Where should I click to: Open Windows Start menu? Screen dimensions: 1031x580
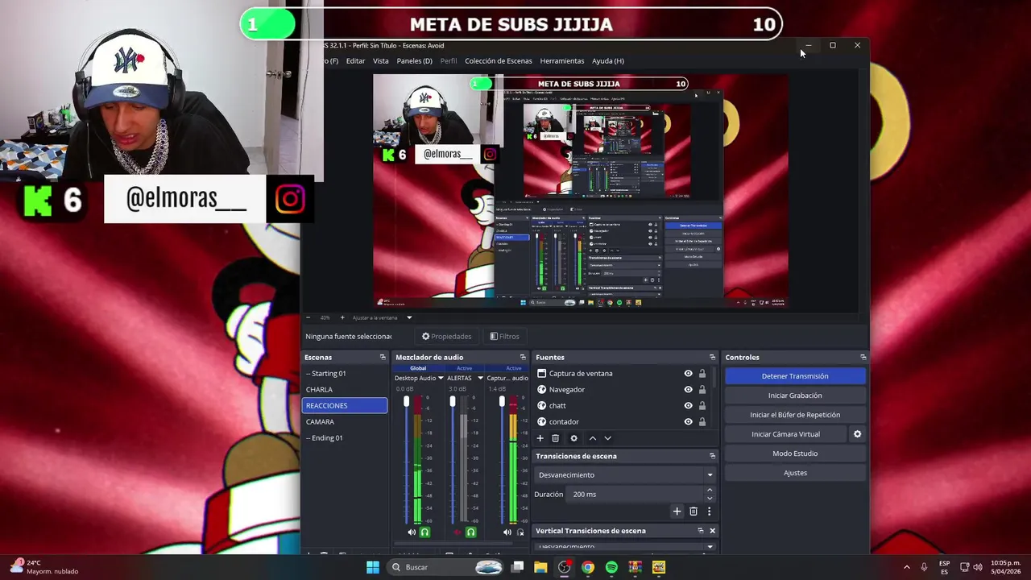373,567
